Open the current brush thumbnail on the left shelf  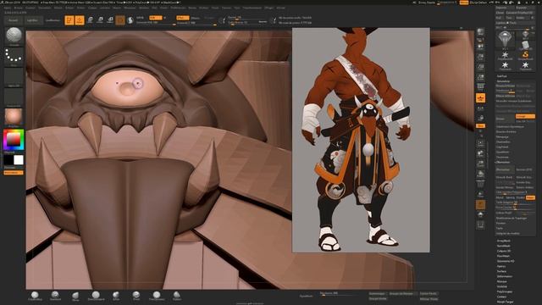tap(14, 36)
